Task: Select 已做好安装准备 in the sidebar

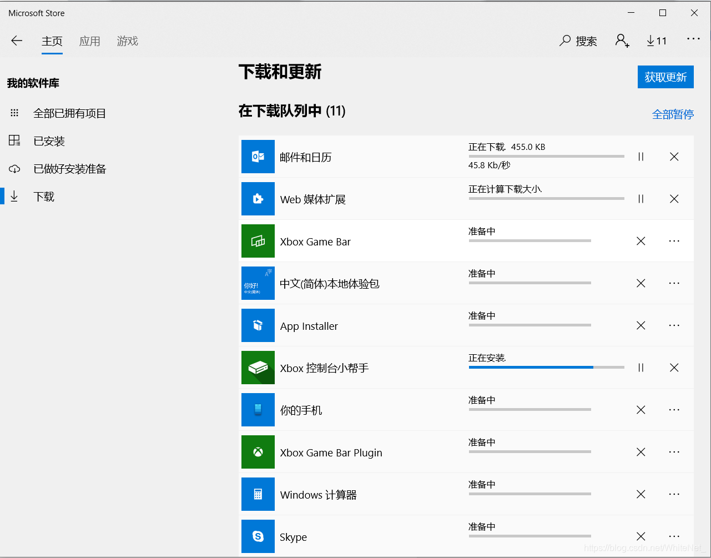Action: [58, 169]
